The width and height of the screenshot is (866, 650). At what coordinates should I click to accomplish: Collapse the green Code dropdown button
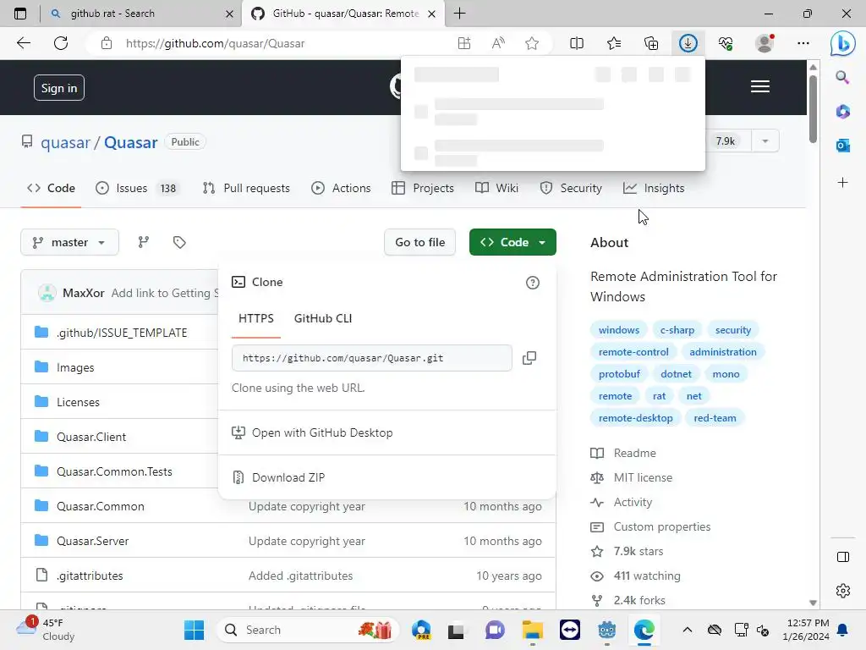point(512,242)
